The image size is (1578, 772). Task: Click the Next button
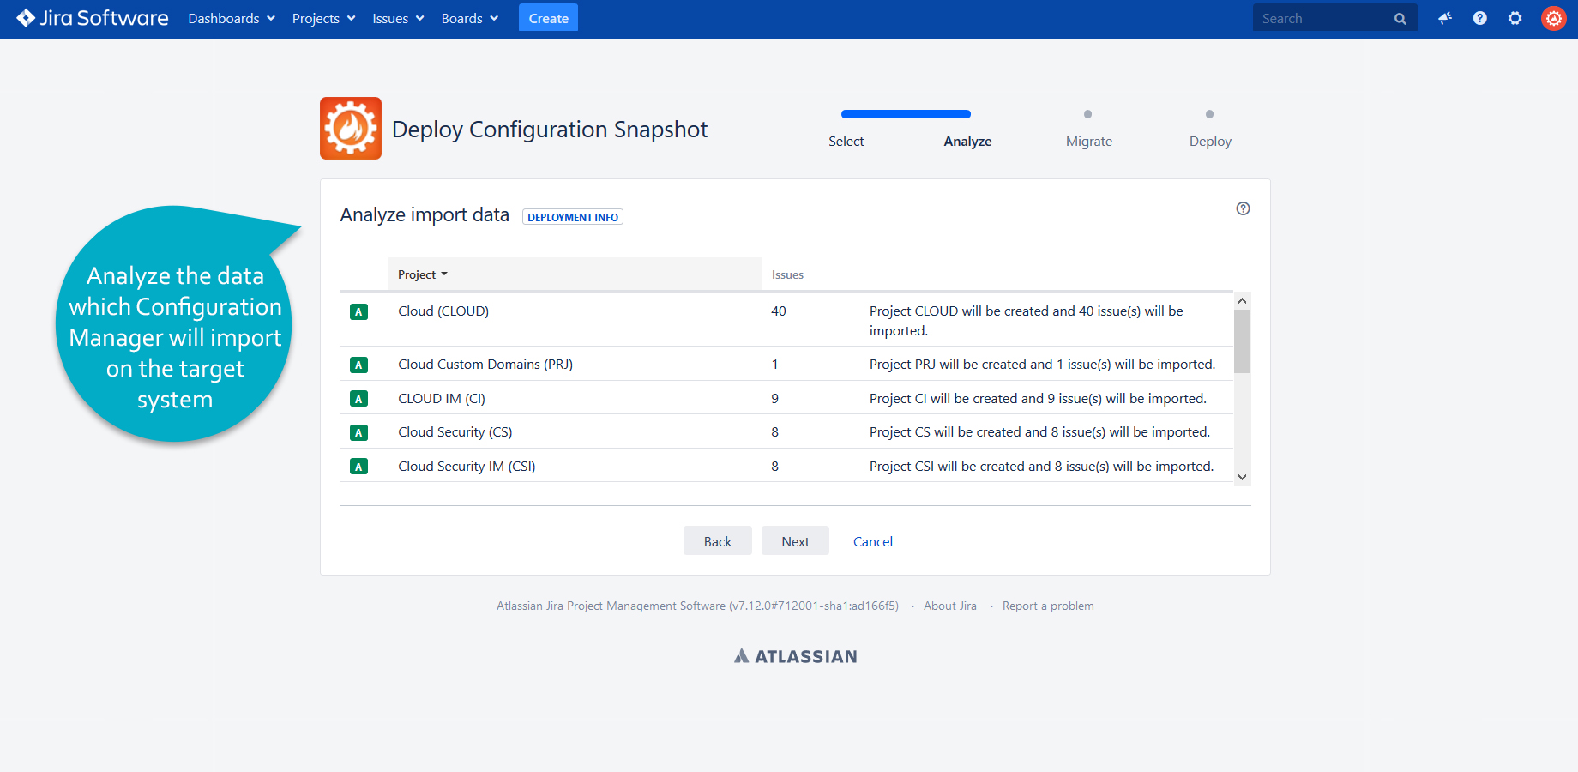tap(795, 541)
